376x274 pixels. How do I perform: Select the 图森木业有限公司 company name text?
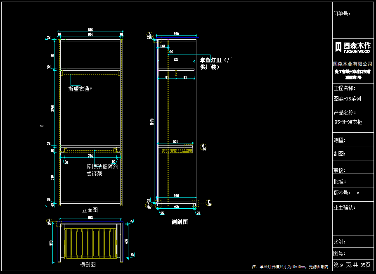352,64
